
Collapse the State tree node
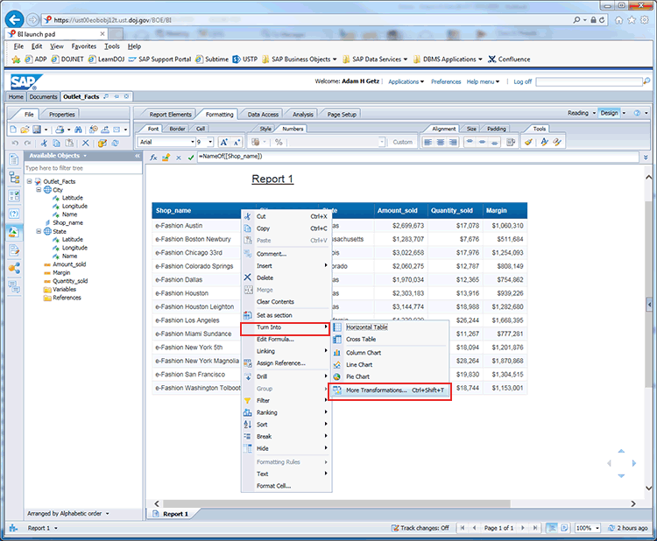39,231
